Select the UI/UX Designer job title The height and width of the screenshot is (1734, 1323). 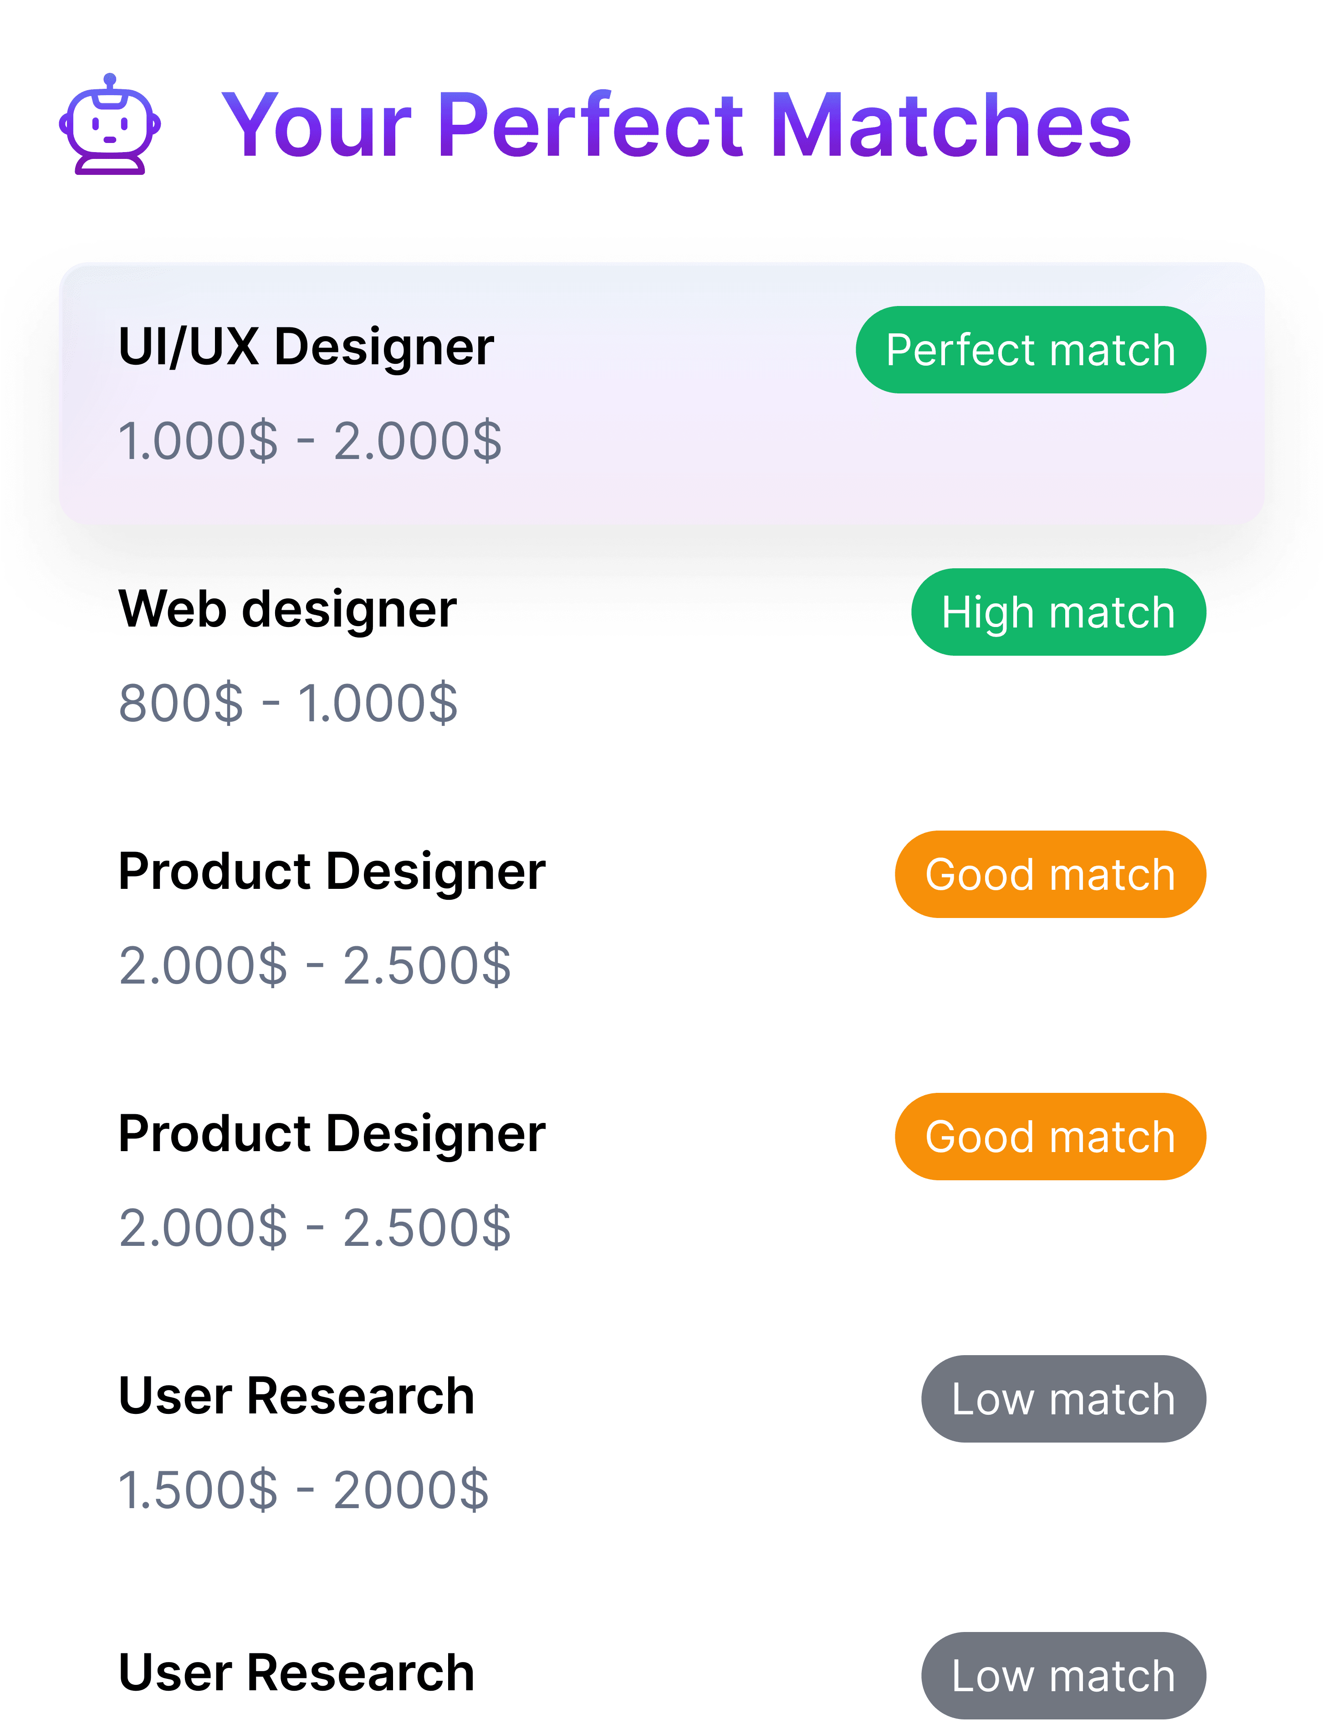pyautogui.click(x=306, y=347)
